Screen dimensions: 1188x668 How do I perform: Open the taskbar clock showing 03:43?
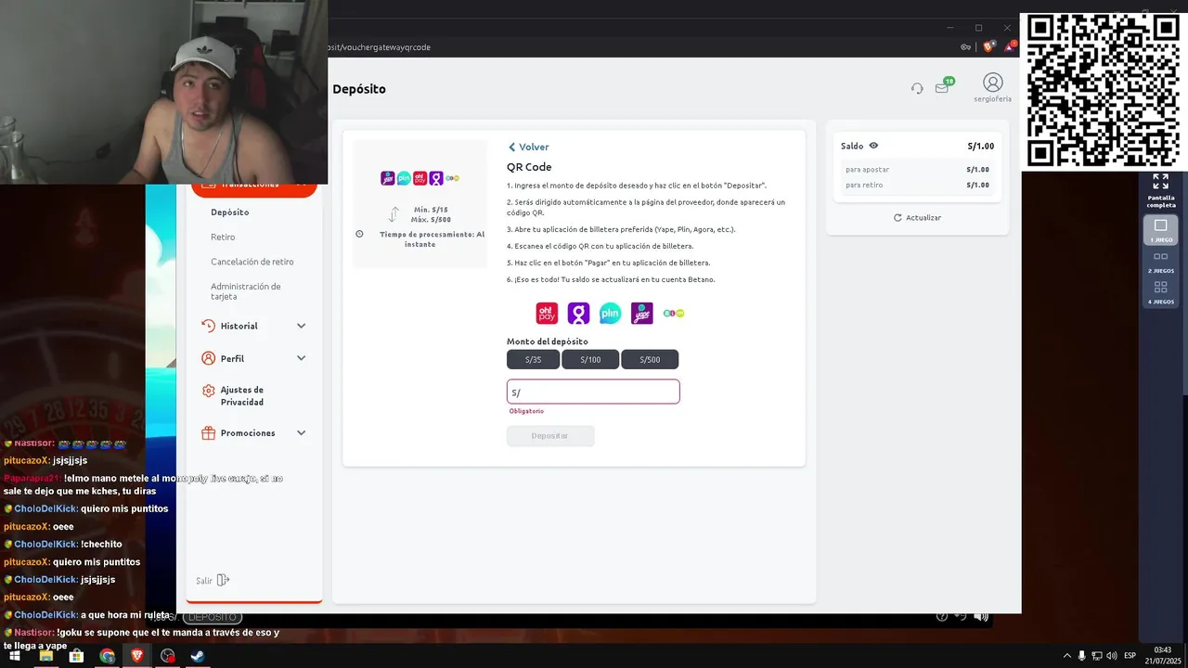1162,655
